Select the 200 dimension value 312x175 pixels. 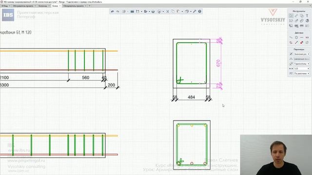tap(111, 85)
